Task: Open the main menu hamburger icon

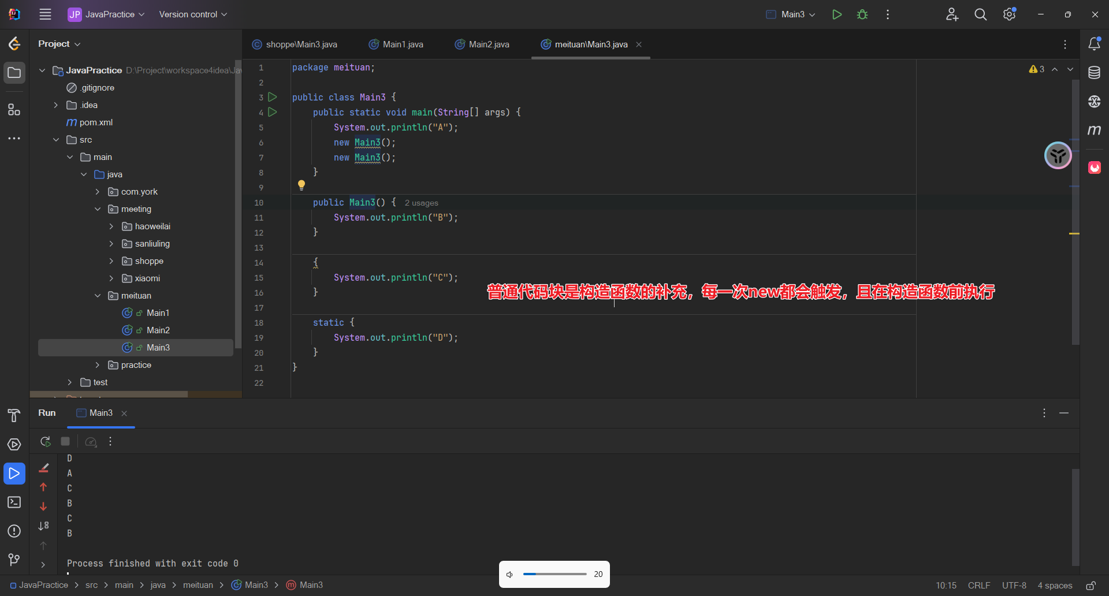Action: point(45,14)
